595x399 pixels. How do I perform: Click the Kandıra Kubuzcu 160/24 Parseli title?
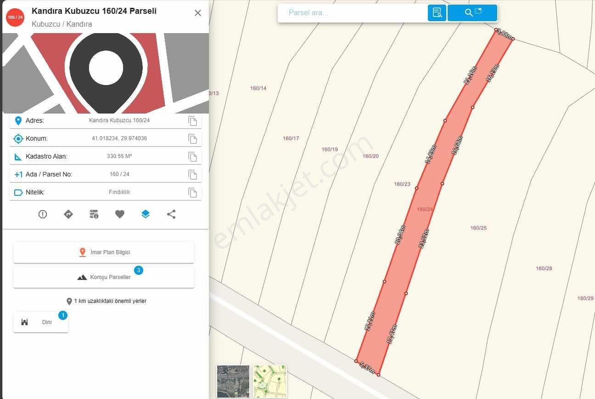coord(94,11)
